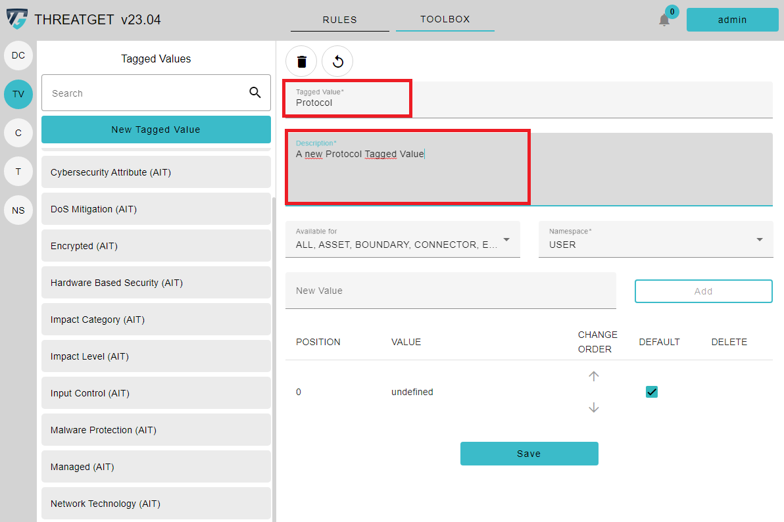Open the C sidebar section

click(18, 133)
